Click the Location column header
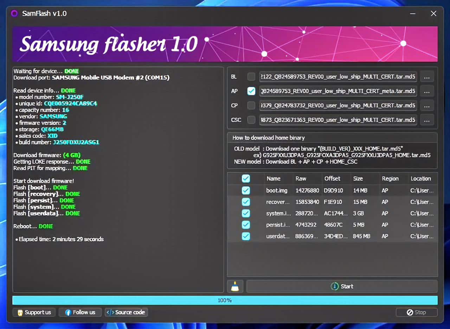Viewport: 450px width, 329px height. click(423, 179)
